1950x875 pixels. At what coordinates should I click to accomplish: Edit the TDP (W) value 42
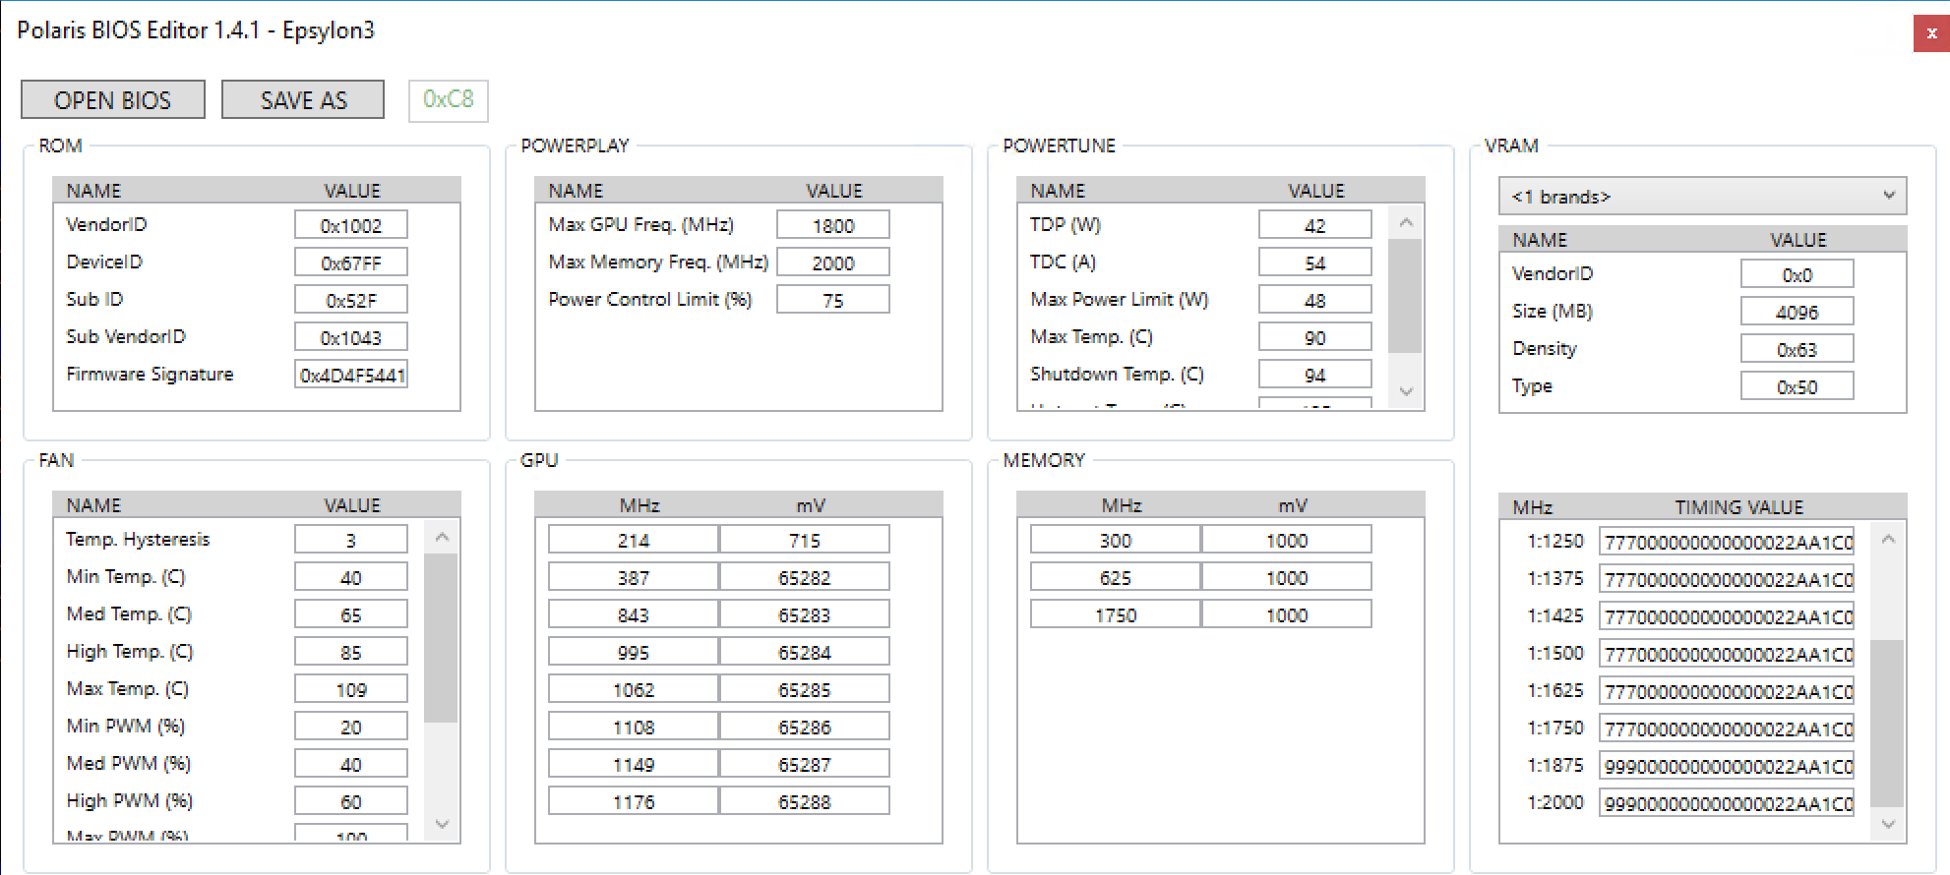pos(1315,225)
